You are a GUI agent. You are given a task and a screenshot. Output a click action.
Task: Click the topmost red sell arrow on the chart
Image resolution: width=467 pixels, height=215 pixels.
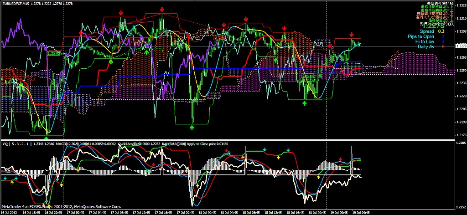pos(162,9)
